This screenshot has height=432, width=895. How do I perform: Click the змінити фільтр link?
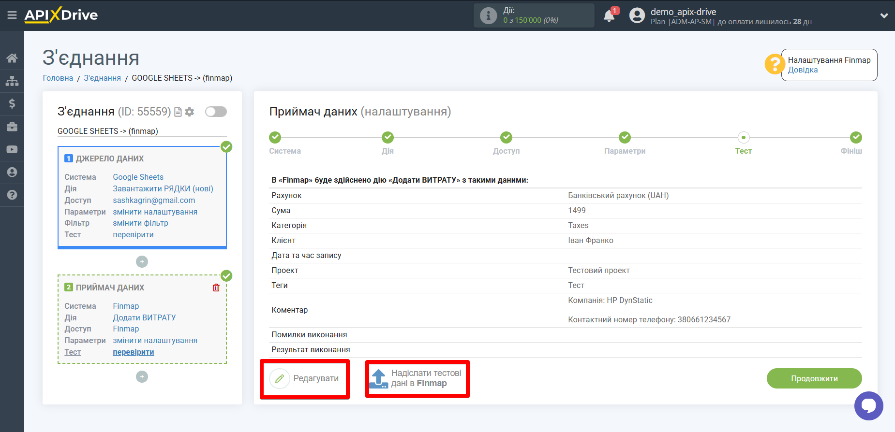tap(140, 223)
